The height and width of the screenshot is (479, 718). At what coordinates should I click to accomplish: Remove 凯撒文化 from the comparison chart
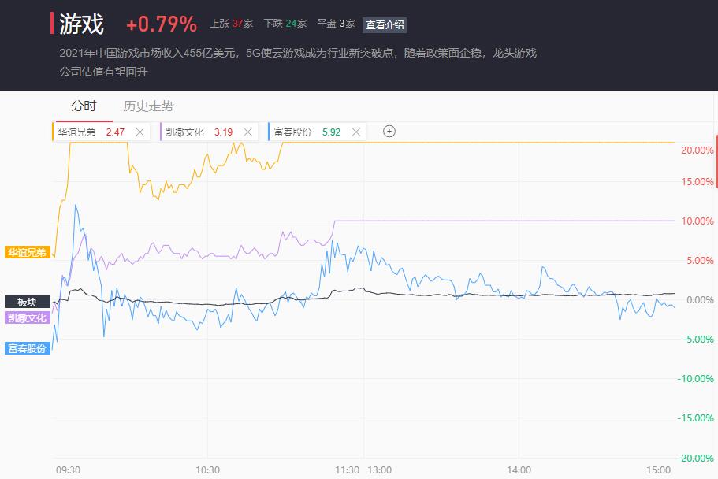point(248,132)
